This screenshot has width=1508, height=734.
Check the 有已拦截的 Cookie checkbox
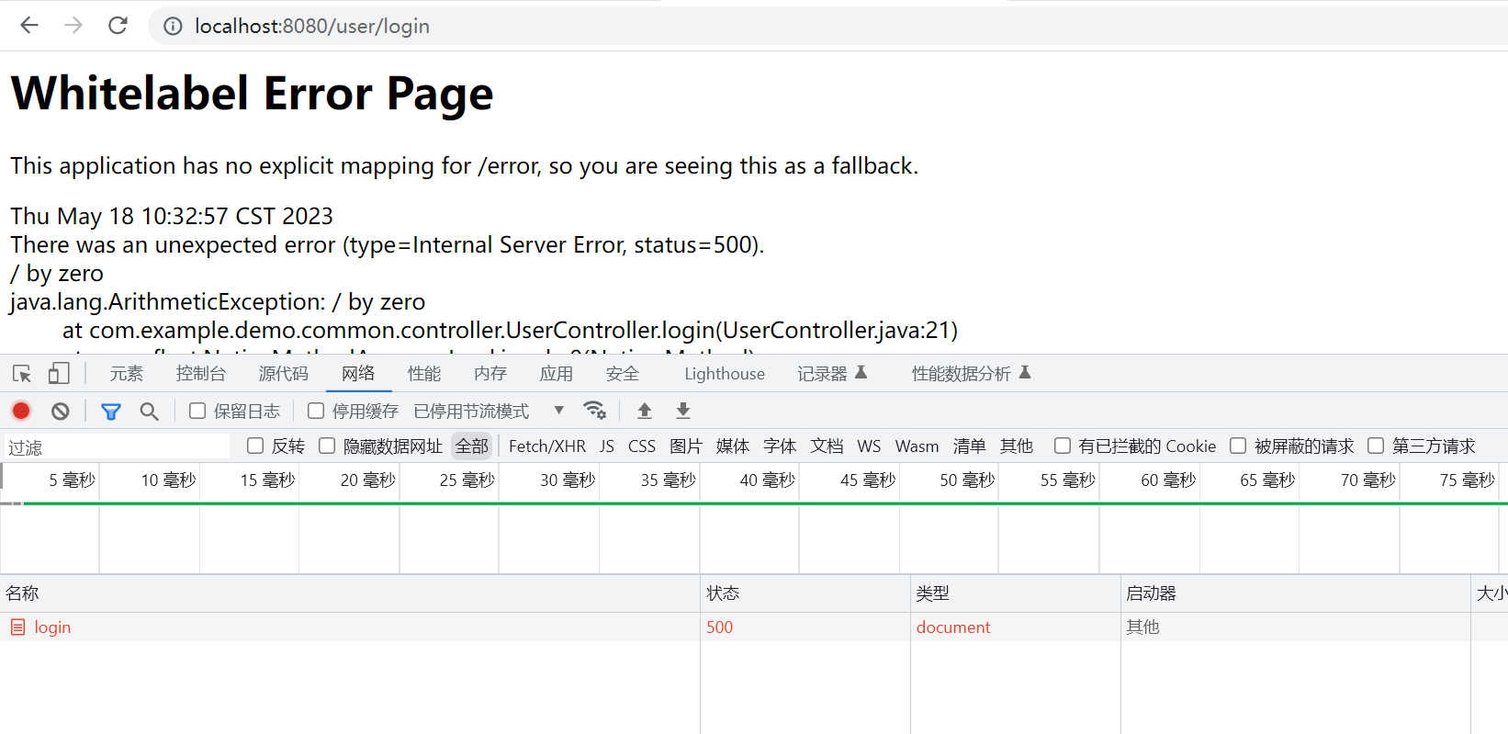point(1063,446)
